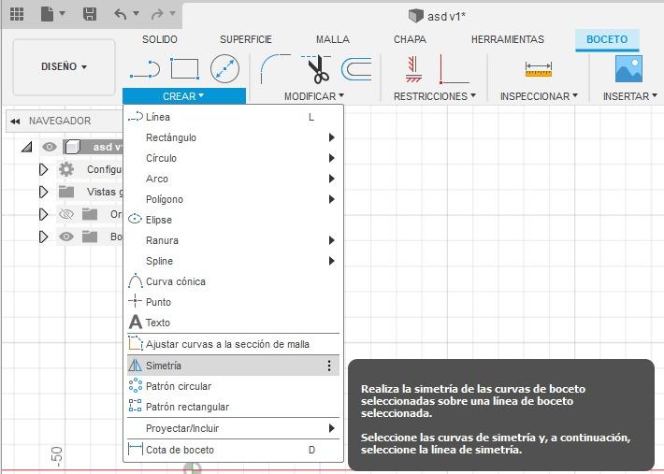664x474 pixels.
Task: Collapse the NAVEGADOR panel arrows
Action: click(15, 122)
